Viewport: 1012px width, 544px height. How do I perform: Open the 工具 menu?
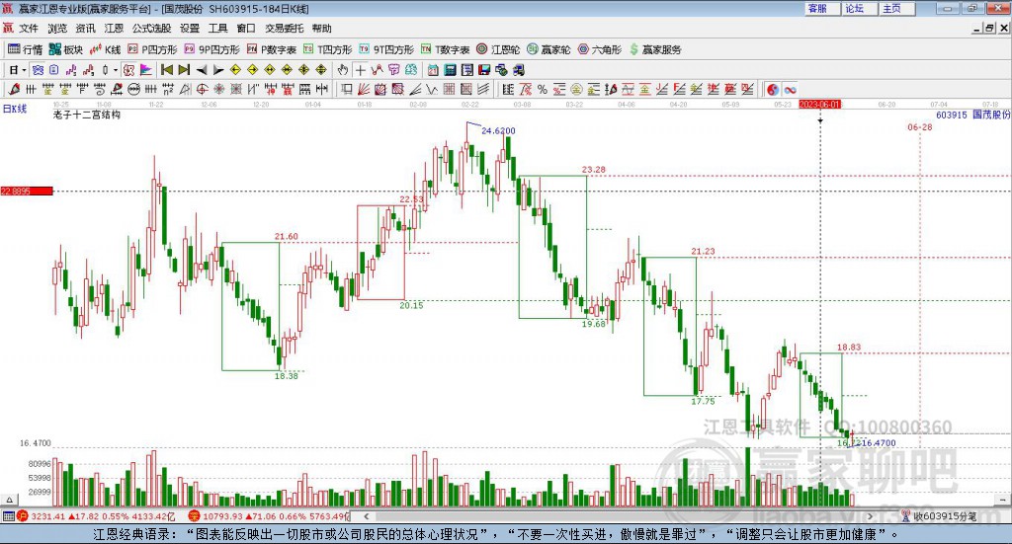pyautogui.click(x=218, y=29)
